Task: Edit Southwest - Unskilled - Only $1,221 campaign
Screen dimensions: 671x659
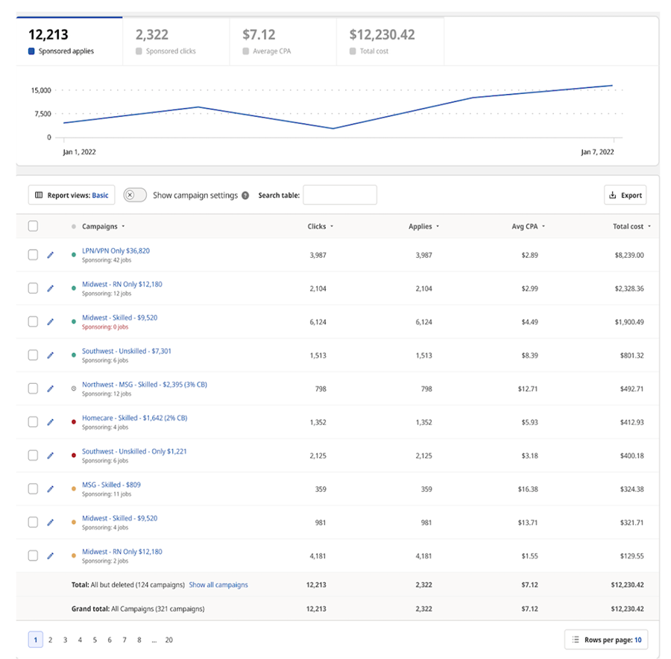Action: [x=50, y=455]
